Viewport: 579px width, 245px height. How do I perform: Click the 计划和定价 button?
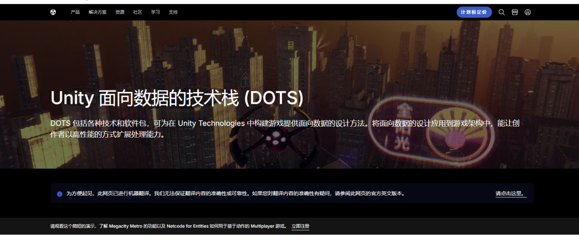click(474, 12)
